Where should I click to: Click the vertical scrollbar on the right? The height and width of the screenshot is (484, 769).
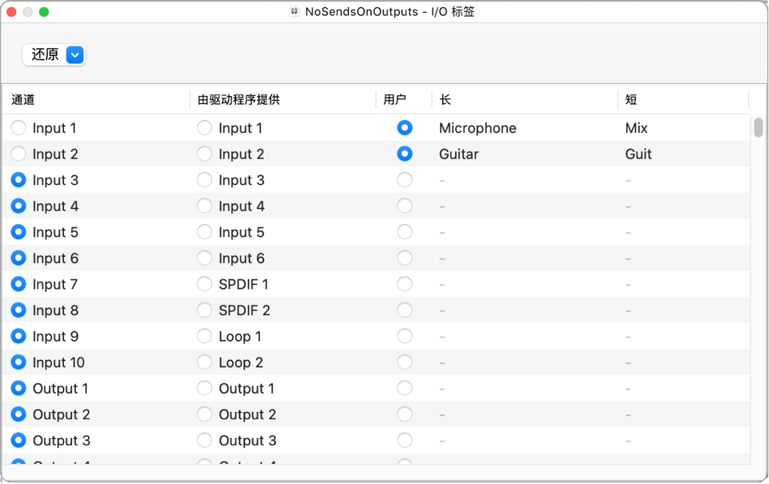pyautogui.click(x=758, y=135)
